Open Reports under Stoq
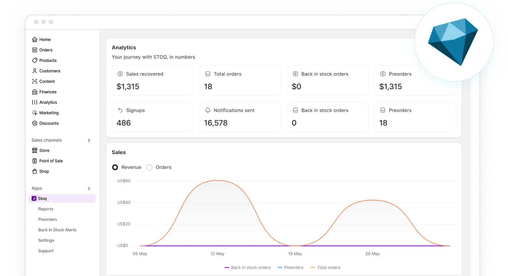 pyautogui.click(x=46, y=209)
